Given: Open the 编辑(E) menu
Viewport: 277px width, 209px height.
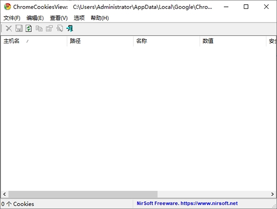Looking at the screenshot, I should click(35, 18).
